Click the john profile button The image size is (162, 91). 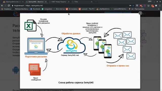pyautogui.click(x=150, y=1)
